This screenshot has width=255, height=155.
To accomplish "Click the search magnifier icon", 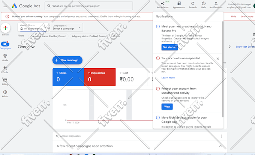I will (x=49, y=6).
